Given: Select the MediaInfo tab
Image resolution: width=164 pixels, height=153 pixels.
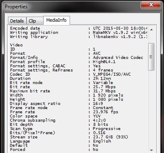Looking at the screenshot, I should [x=57, y=20].
